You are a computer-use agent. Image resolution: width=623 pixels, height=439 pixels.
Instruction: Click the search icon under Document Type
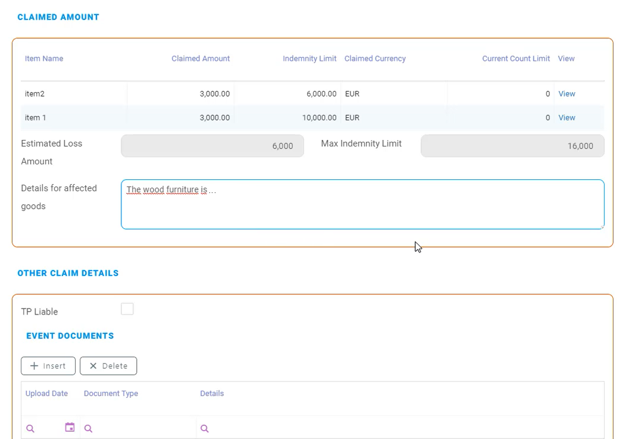tap(88, 428)
